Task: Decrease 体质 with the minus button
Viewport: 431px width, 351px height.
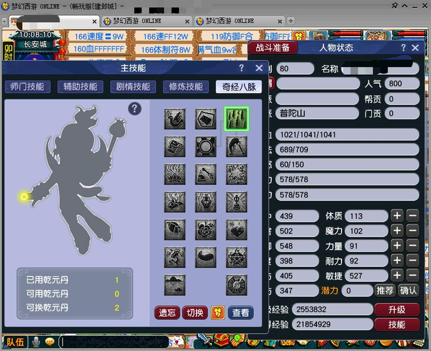Action: [x=413, y=216]
